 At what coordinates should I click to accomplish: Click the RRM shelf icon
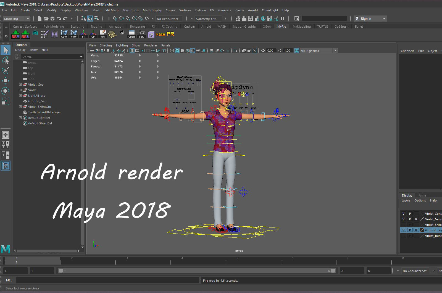point(15,34)
